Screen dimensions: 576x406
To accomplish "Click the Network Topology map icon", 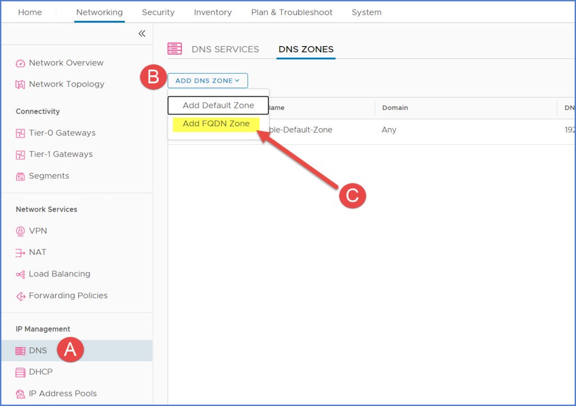I will (x=20, y=84).
